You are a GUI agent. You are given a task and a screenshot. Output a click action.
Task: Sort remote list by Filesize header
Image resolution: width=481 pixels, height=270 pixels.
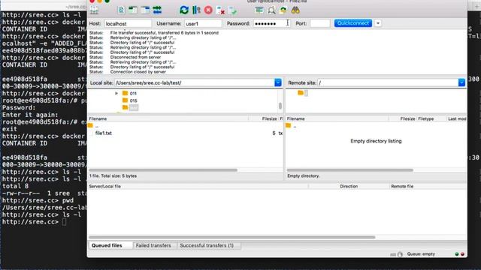coord(403,118)
